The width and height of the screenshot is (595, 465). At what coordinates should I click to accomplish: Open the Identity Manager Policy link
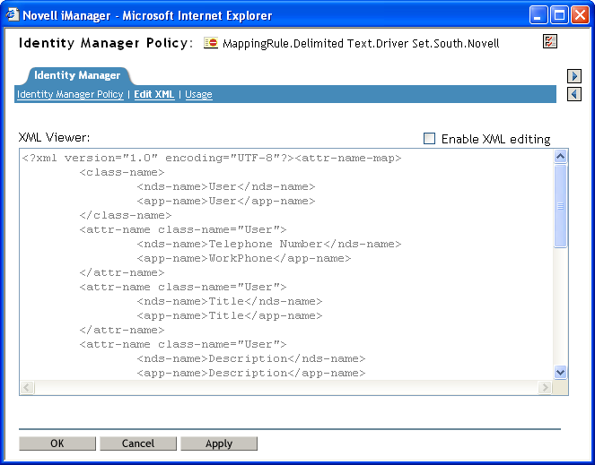(x=70, y=94)
